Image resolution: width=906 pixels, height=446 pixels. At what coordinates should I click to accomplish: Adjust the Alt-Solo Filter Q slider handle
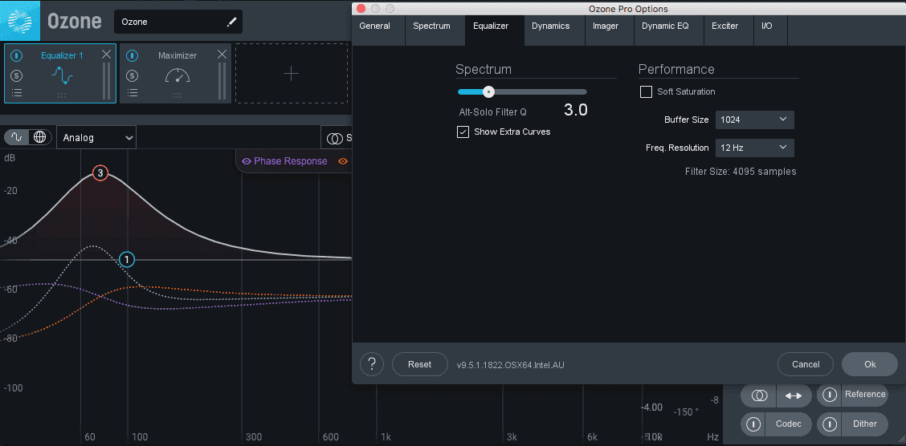pyautogui.click(x=489, y=91)
